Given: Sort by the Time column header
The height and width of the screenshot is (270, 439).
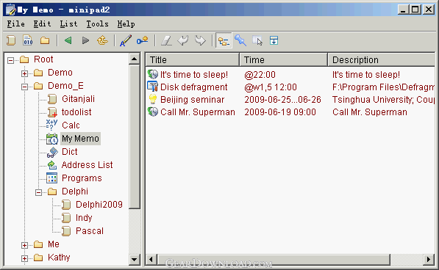Looking at the screenshot, I should tap(283, 59).
